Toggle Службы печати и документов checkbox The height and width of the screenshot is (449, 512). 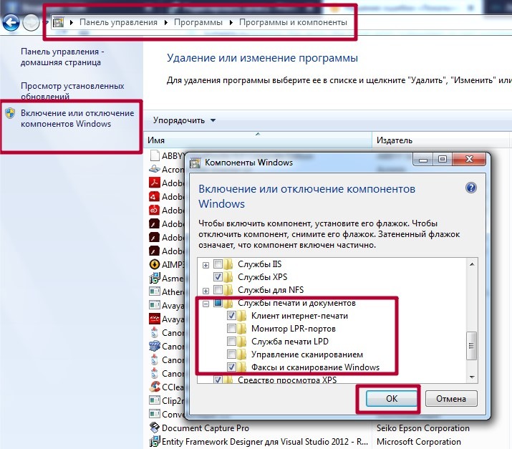point(218,303)
